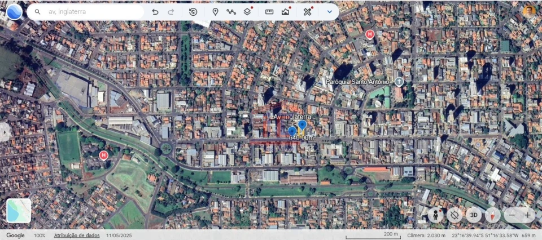Image resolution: width=542 pixels, height=240 pixels.
Task: Zoom in with the plus button
Action: 527,215
